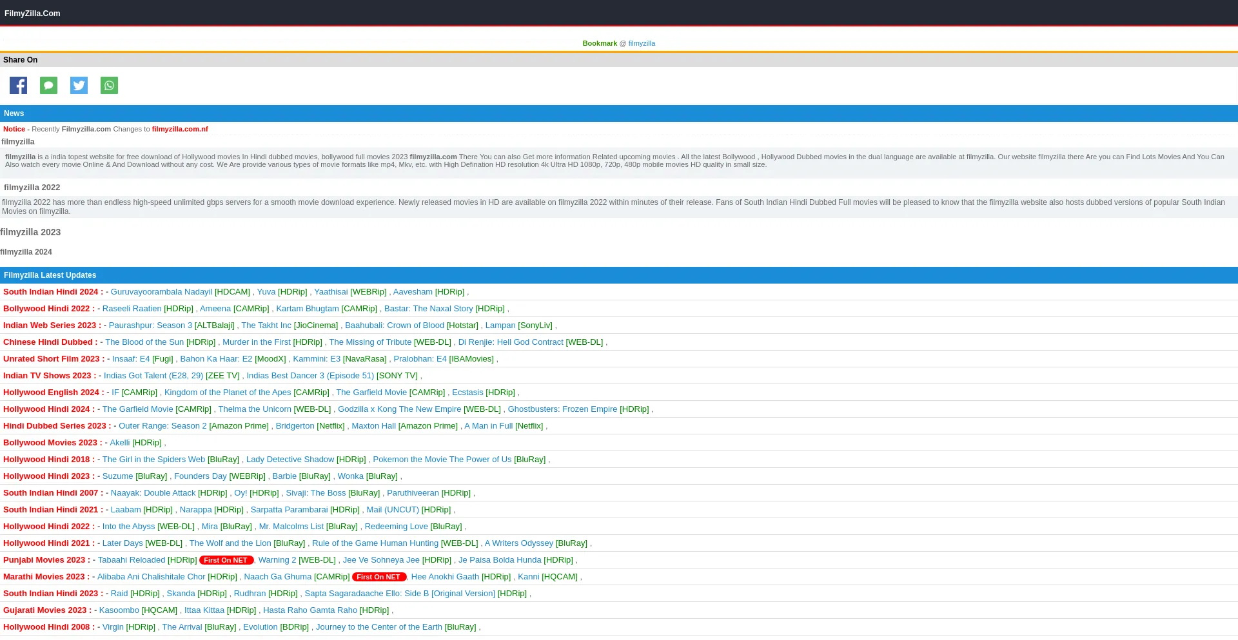Open Guruvayoorambala Nadayil movie link
The image size is (1238, 640).
tap(161, 292)
